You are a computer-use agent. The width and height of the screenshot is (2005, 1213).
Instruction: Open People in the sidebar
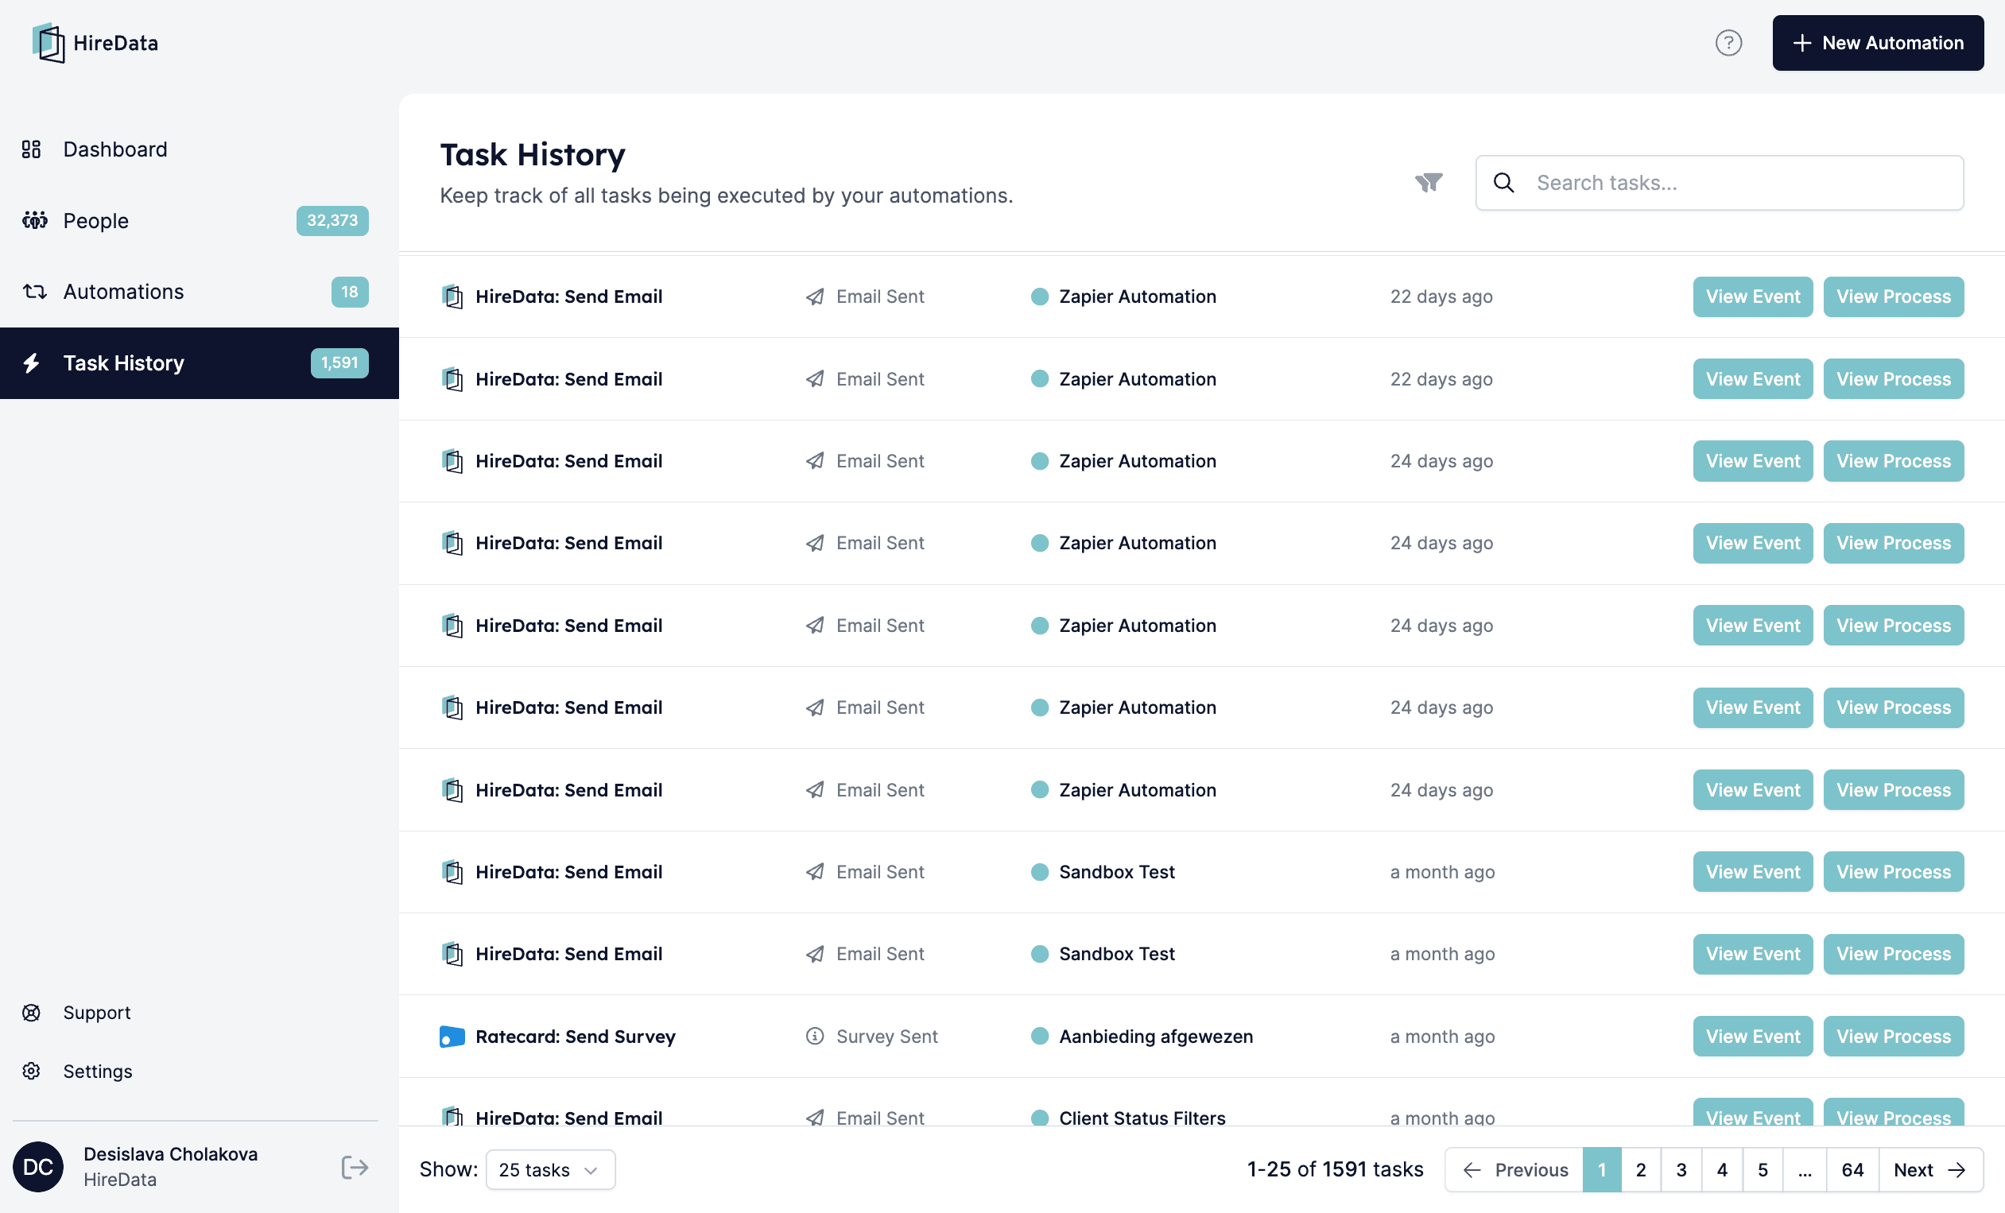click(x=200, y=219)
